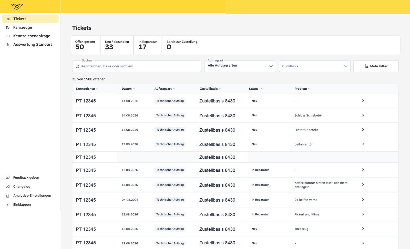Image resolution: width=410 pixels, height=249 pixels.
Task: Sort by Problem column header
Action: [302, 89]
